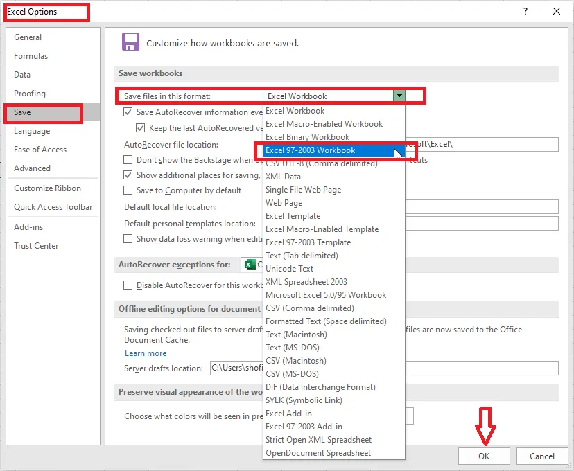Choose CSV (Macintosh) format

(x=334, y=361)
